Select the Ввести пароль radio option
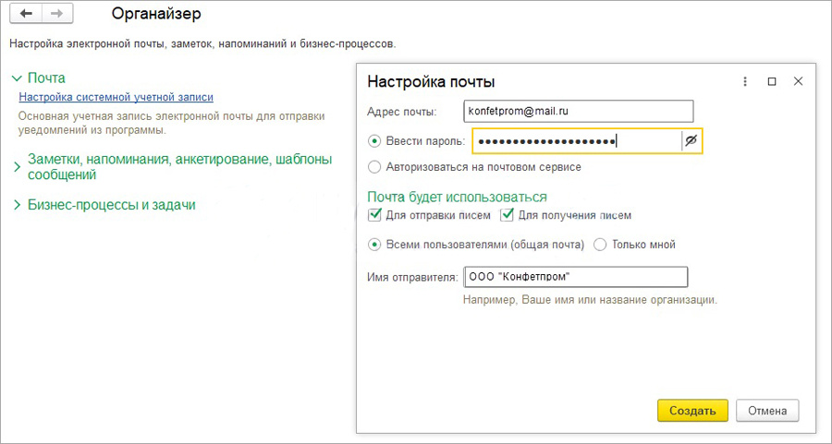 click(x=374, y=141)
